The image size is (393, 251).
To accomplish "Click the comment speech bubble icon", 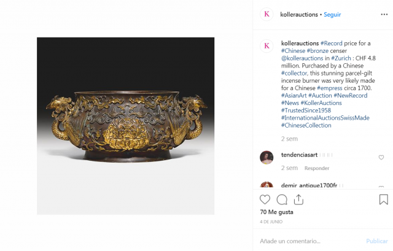I will coord(282,199).
